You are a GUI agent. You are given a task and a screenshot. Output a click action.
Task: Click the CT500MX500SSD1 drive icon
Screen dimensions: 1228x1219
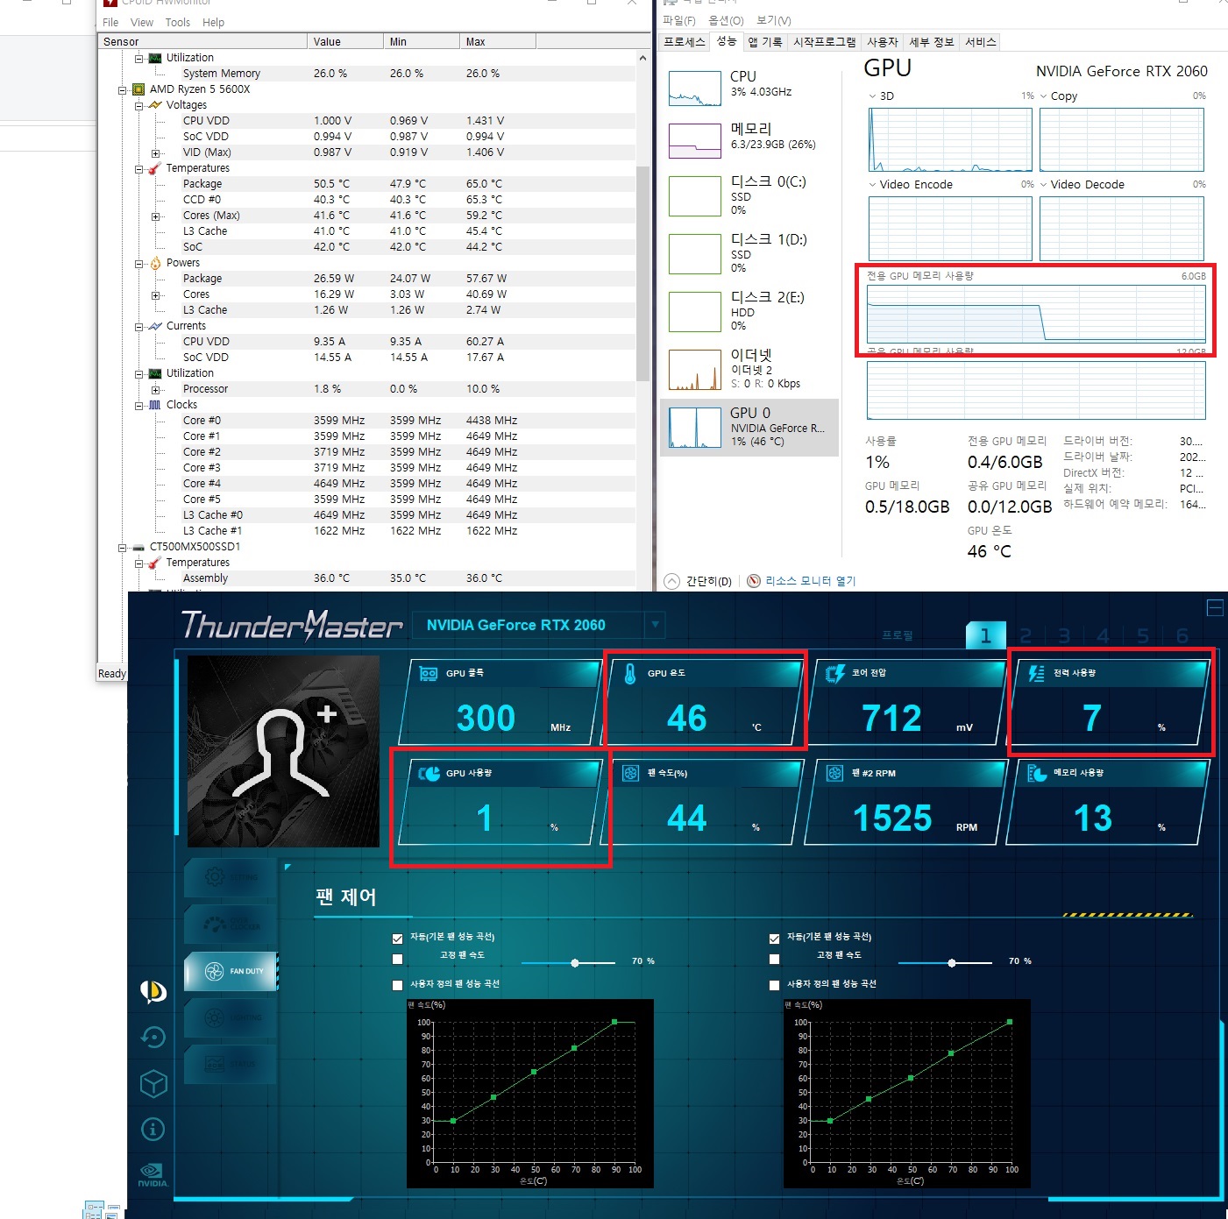[x=138, y=547]
